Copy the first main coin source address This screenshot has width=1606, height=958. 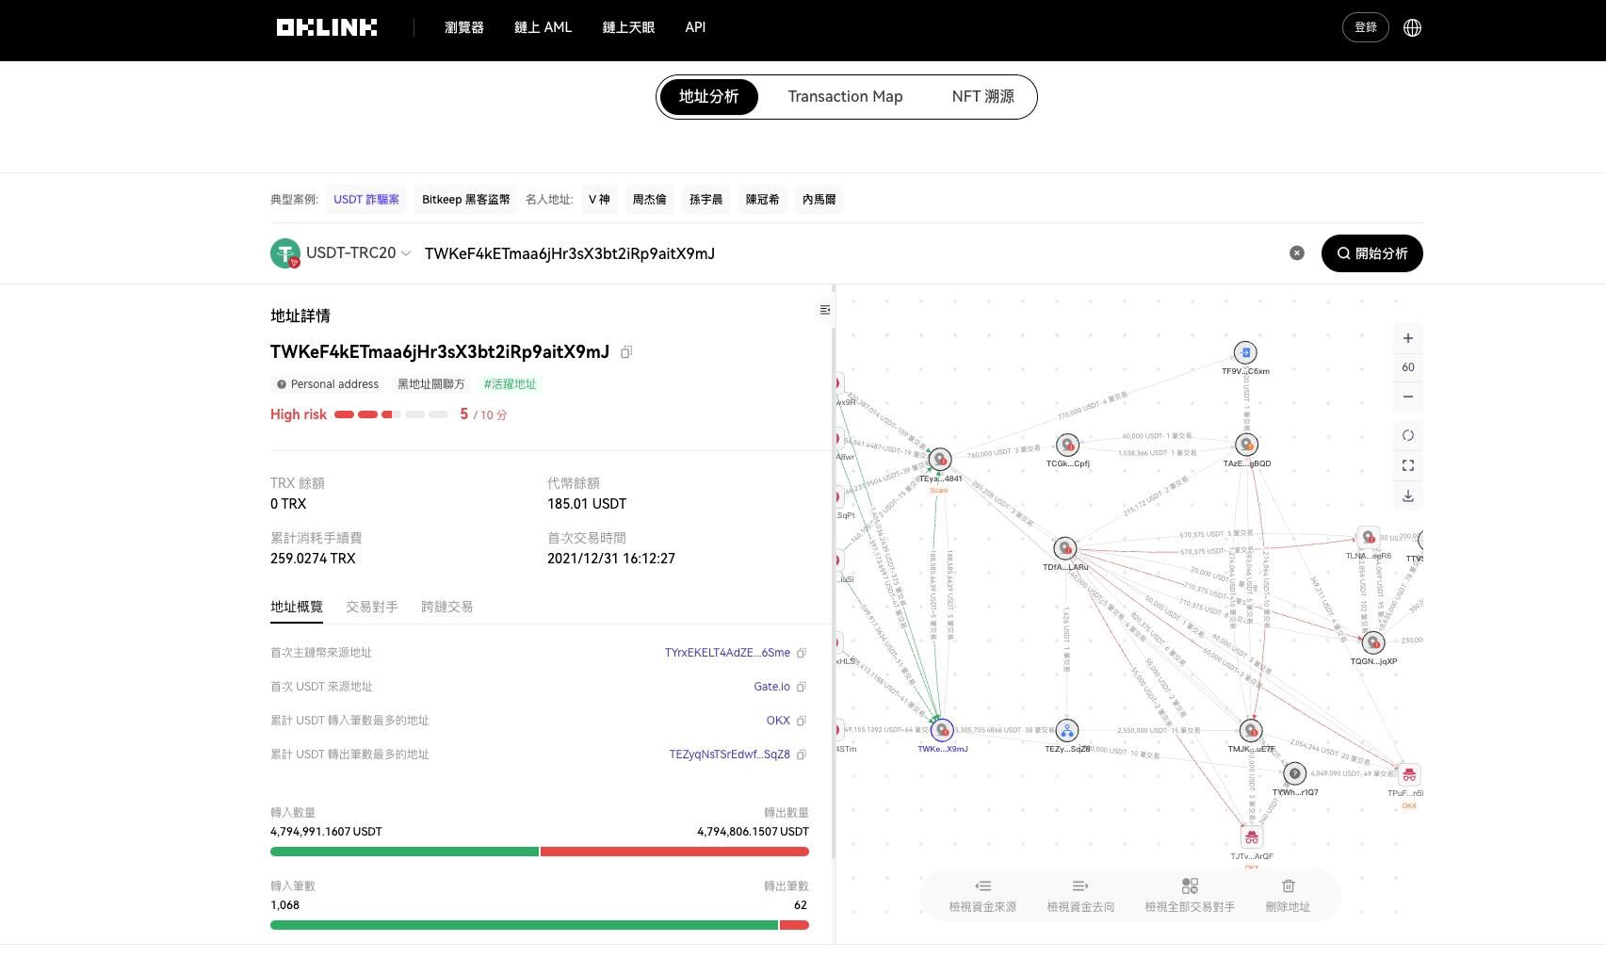click(x=802, y=653)
